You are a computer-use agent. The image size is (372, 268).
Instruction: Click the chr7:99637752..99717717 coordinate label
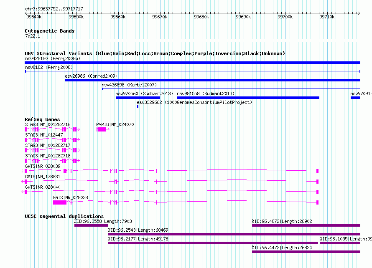54,9
